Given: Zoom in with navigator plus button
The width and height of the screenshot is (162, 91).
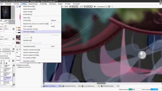Looking at the screenshot, I should (12, 21).
